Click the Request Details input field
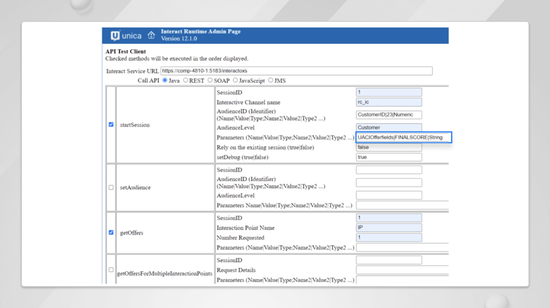This screenshot has width=550, height=308. (402, 270)
